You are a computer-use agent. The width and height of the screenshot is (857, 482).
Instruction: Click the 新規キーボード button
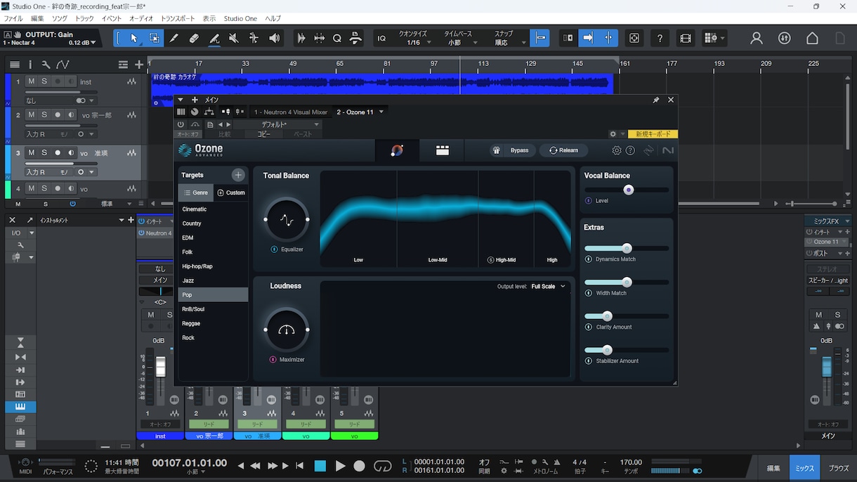653,134
